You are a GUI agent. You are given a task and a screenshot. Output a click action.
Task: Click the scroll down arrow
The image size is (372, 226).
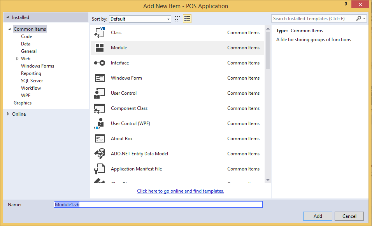pyautogui.click(x=268, y=180)
